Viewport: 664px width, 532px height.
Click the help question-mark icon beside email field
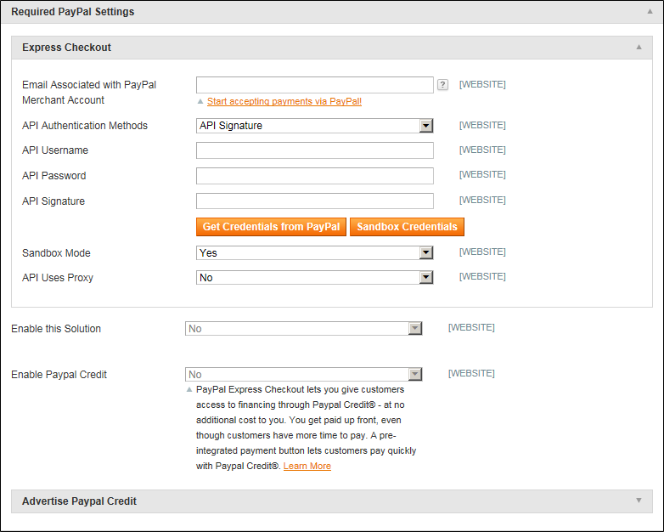(x=442, y=85)
